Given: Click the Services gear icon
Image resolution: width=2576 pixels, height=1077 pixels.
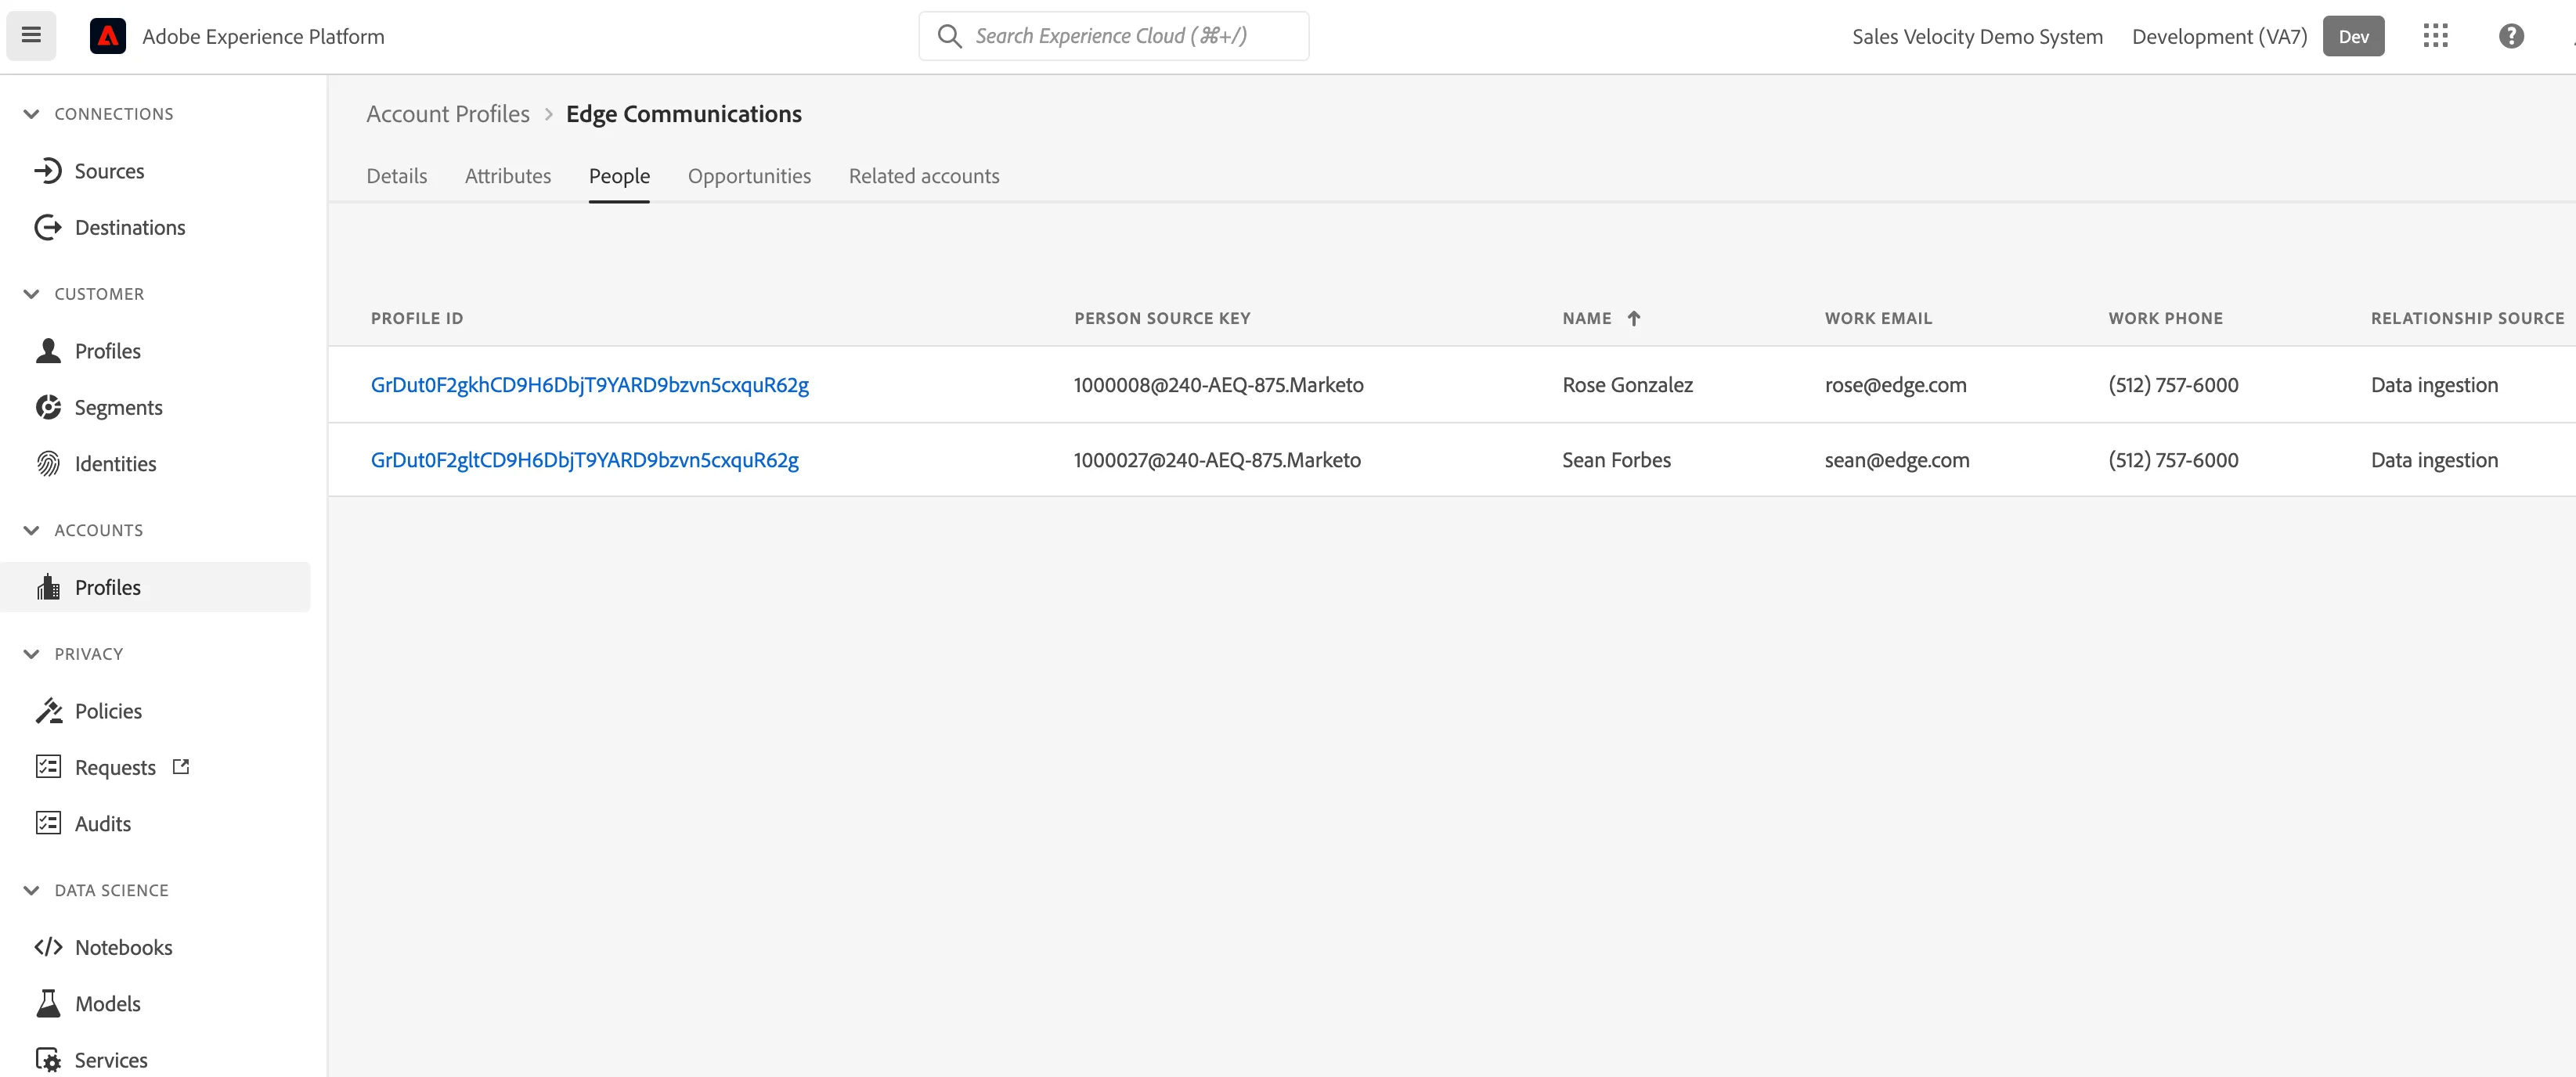Looking at the screenshot, I should [x=48, y=1059].
